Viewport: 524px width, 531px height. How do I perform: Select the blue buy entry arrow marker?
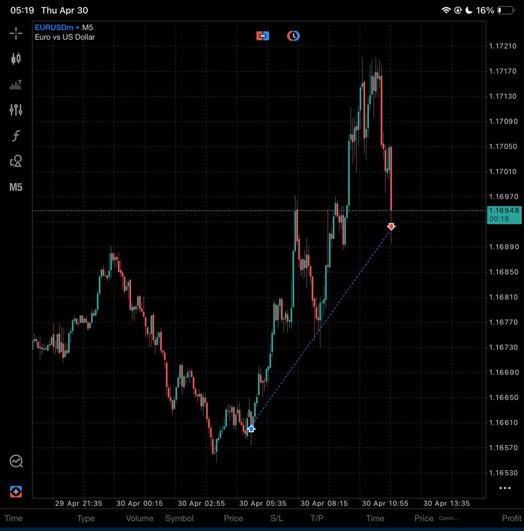[x=251, y=428]
